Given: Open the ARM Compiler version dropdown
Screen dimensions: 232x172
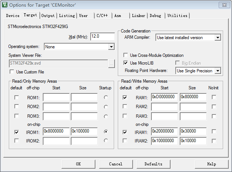Looking at the screenshot, I should [218, 38].
